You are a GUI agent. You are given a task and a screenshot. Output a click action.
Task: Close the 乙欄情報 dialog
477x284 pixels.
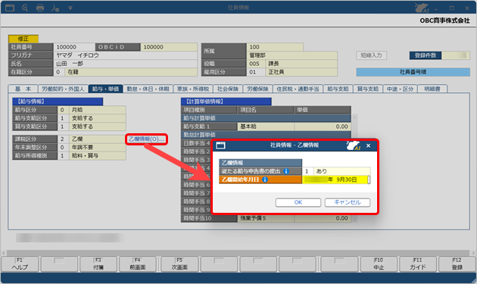369,146
